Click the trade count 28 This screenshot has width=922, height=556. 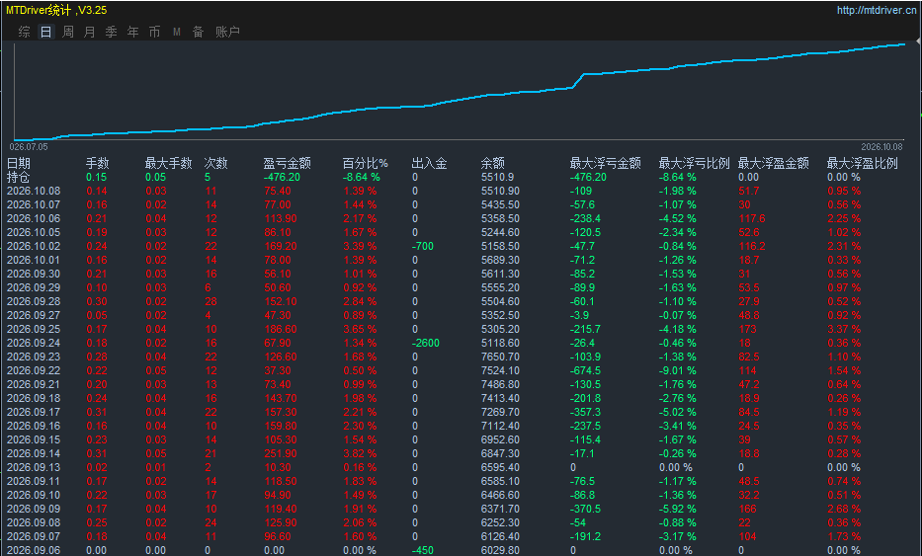(211, 301)
